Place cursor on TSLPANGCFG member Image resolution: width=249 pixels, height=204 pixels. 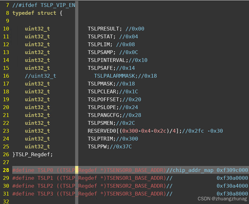point(103,115)
